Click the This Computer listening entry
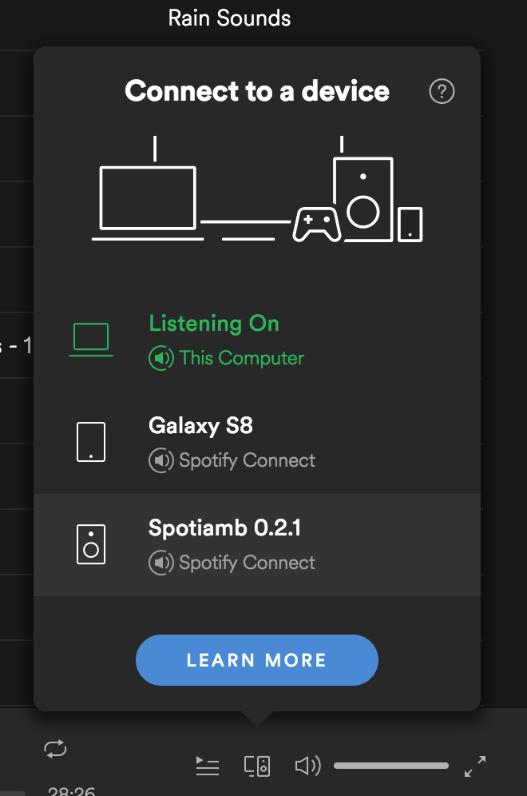This screenshot has height=796, width=527. click(x=257, y=340)
